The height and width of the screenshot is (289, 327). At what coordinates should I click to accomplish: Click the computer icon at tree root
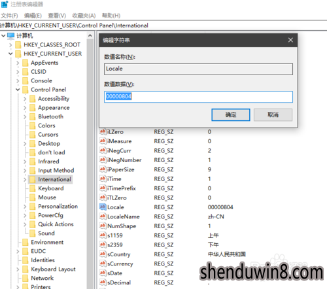click(10, 35)
